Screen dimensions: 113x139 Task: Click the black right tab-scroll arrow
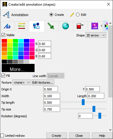coord(105,26)
